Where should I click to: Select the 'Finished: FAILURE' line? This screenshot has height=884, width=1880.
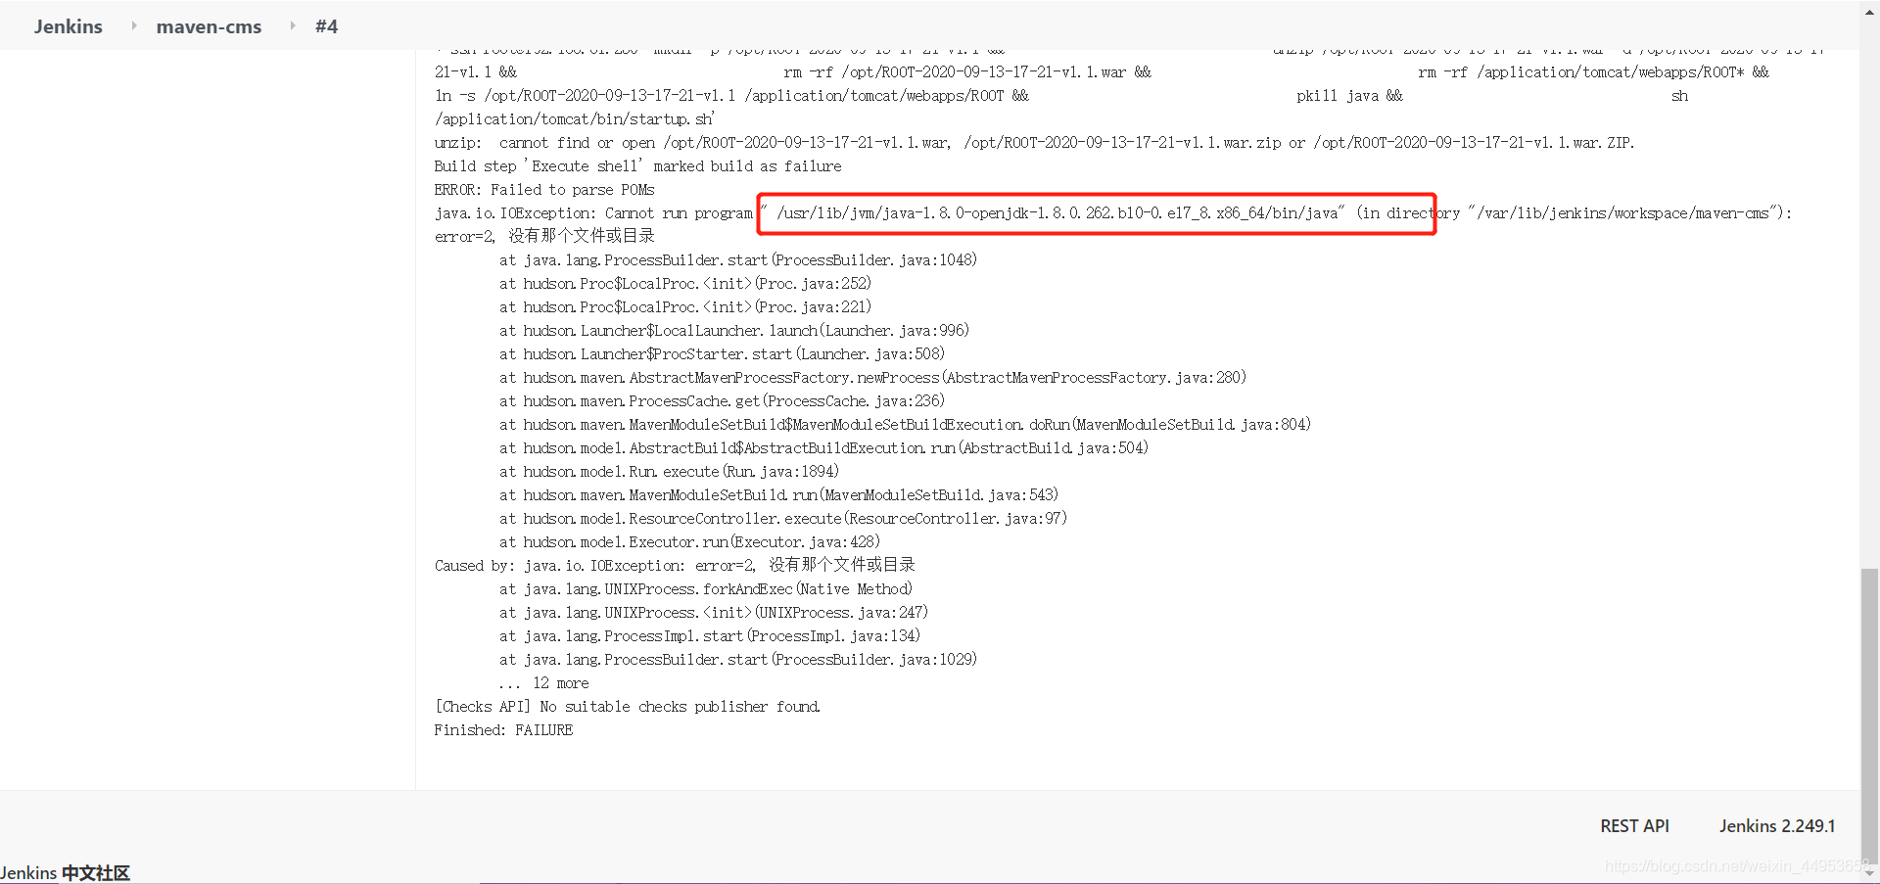pyautogui.click(x=503, y=730)
